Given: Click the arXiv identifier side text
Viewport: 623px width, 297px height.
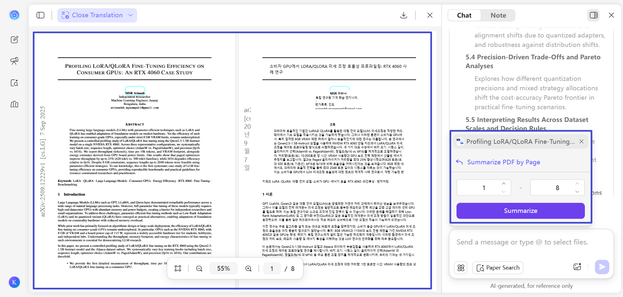Looking at the screenshot, I should 43,161.
